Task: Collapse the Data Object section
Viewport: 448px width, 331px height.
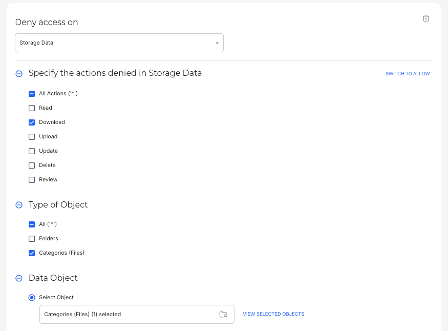Action: [x=19, y=278]
